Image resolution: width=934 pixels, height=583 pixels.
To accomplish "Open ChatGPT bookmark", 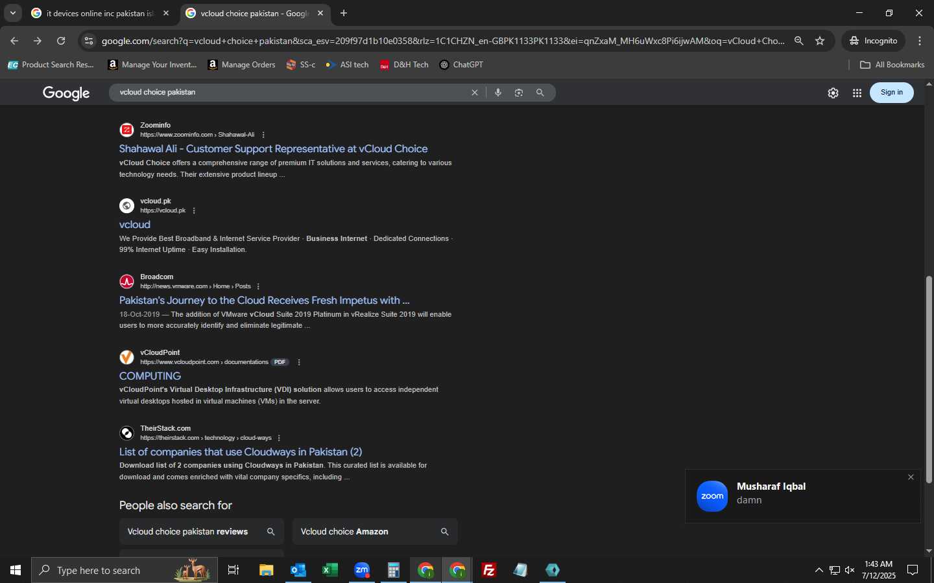I will pyautogui.click(x=461, y=65).
